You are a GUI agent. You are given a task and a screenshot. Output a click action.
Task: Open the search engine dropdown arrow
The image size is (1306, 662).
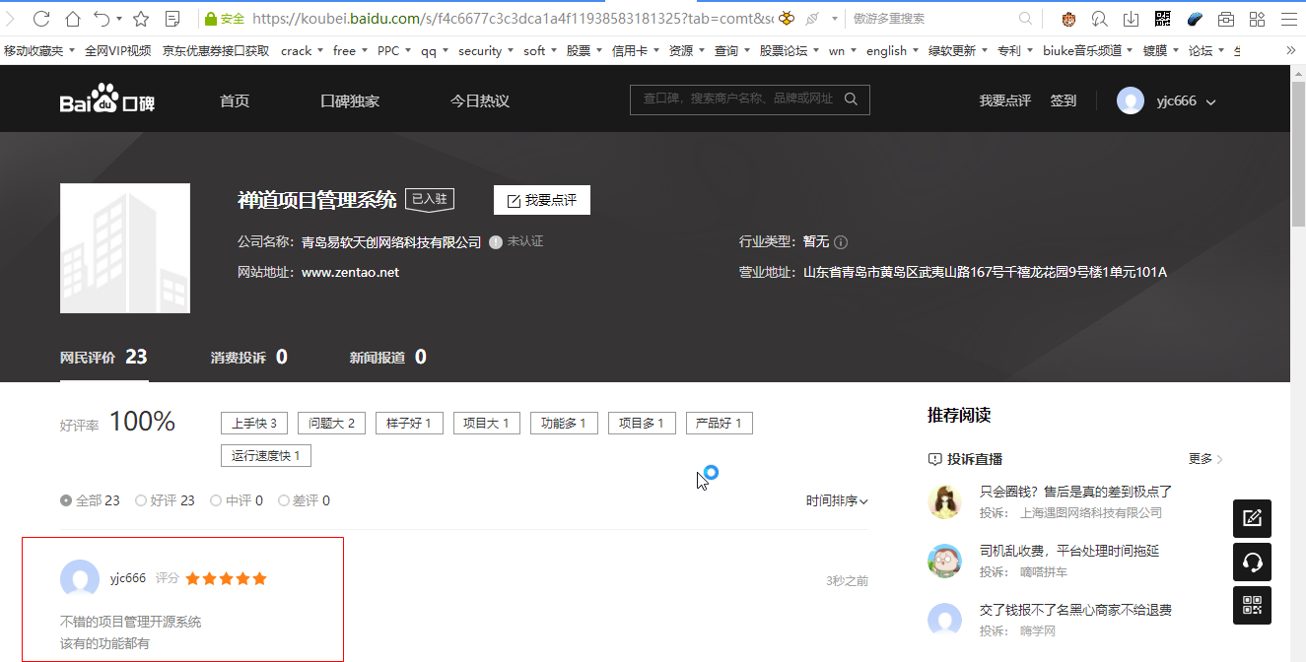835,19
